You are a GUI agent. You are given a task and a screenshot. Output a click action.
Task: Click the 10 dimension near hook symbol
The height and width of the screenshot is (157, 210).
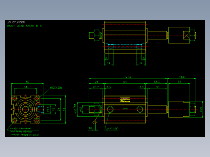[x=90, y=128]
